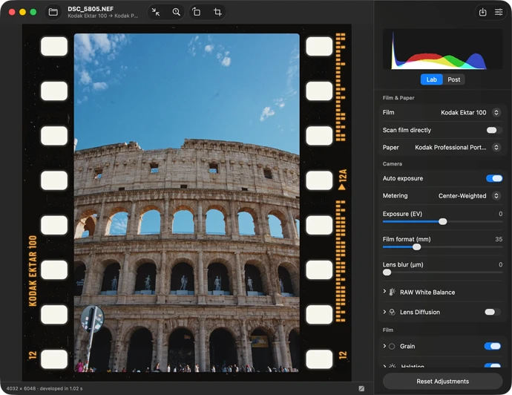Select the crop tool icon
Image resolution: width=512 pixels, height=395 pixels.
click(217, 12)
